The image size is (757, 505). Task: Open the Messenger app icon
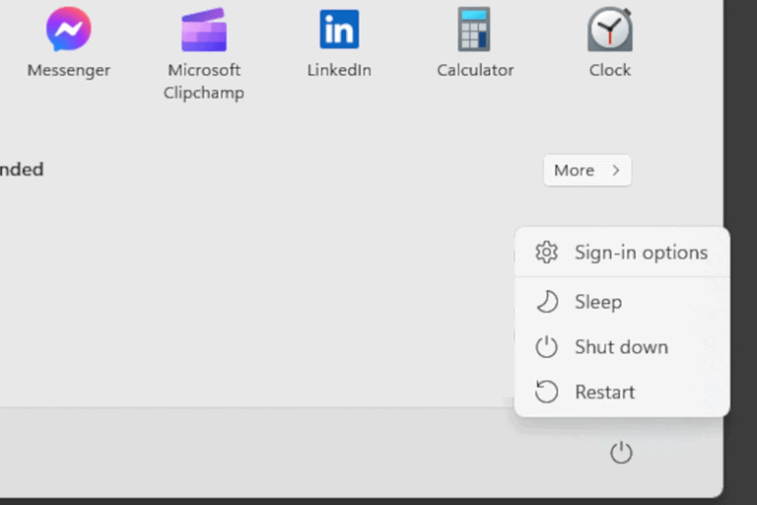tap(68, 30)
